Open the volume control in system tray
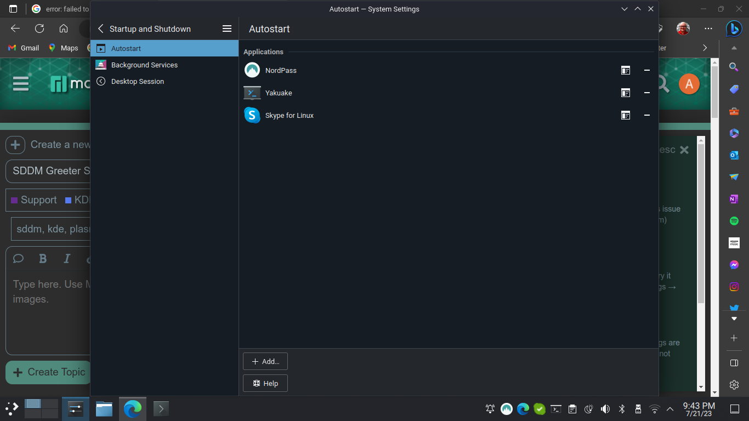749x421 pixels. point(605,408)
